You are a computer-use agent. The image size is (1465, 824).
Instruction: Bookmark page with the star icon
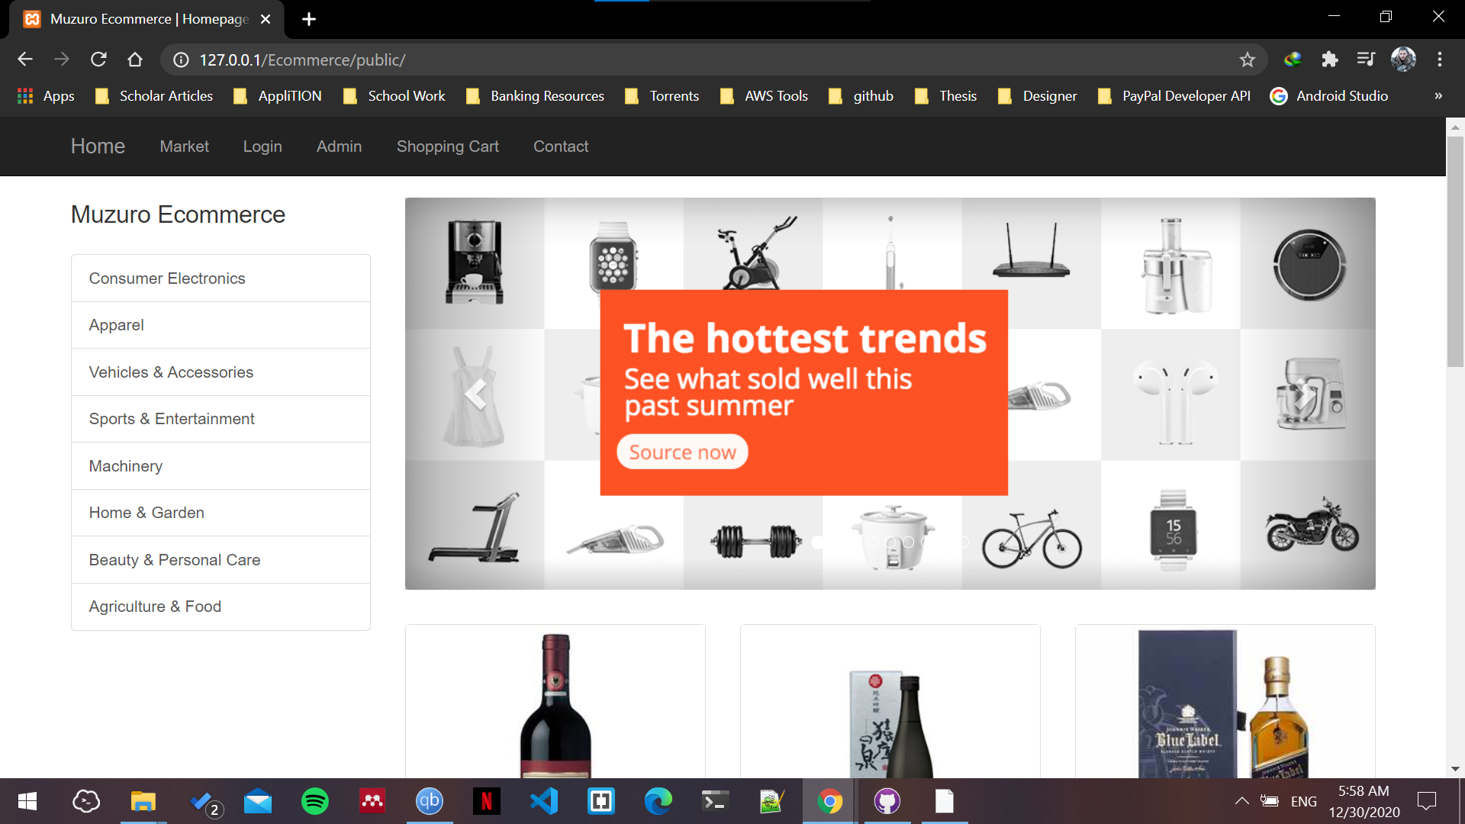tap(1248, 60)
